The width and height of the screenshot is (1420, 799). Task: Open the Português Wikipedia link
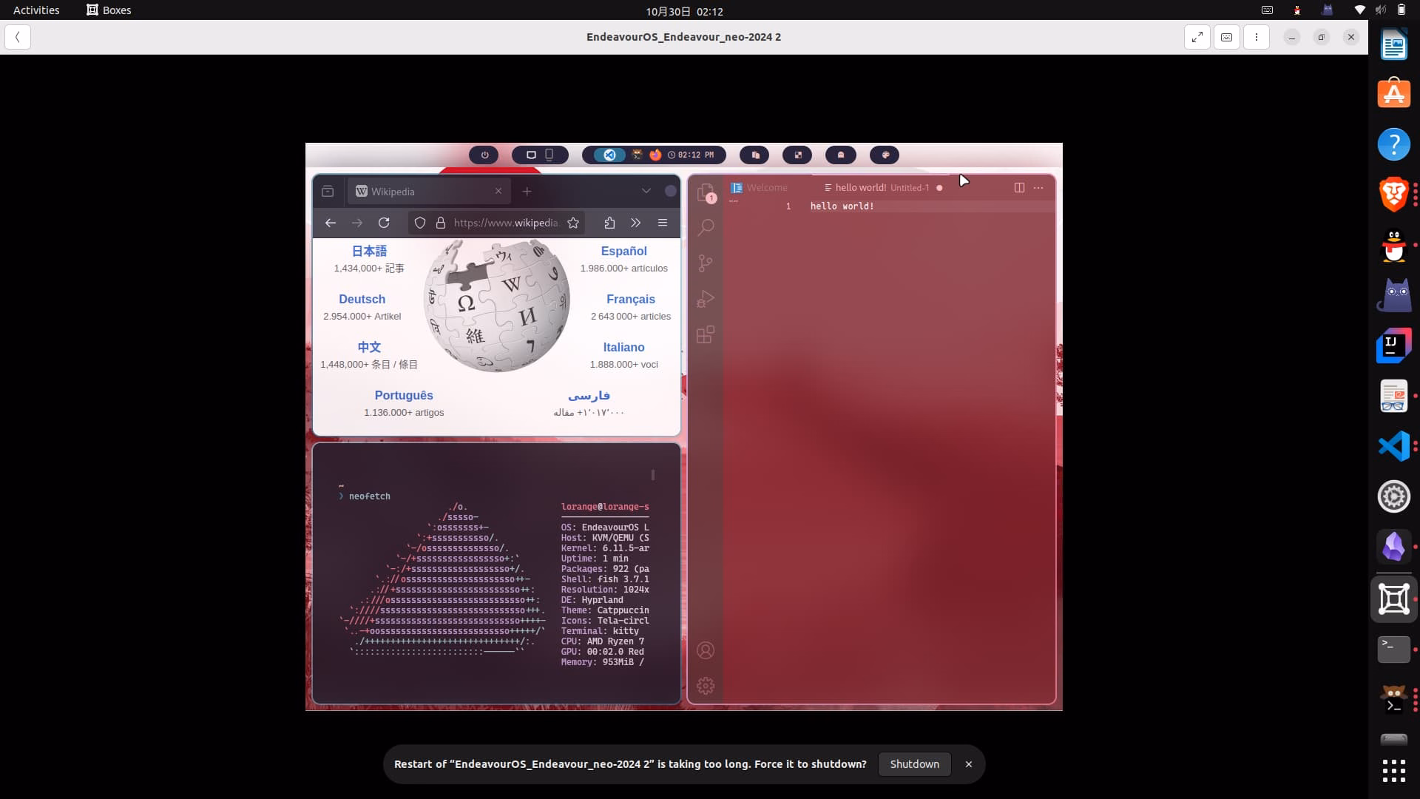[x=404, y=395]
